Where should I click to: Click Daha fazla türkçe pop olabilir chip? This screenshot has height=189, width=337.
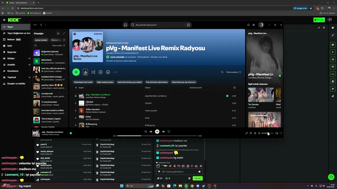point(130,82)
